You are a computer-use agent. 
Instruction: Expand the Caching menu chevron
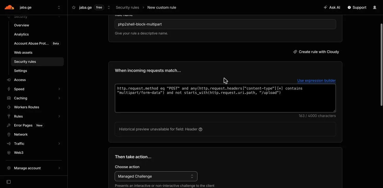[59, 98]
